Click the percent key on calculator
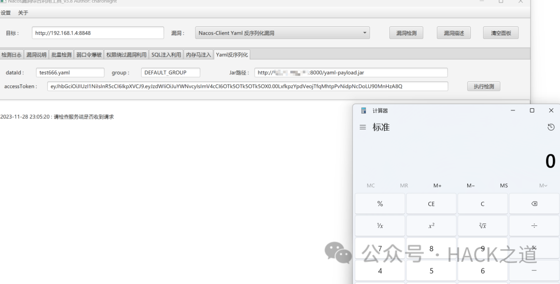The width and height of the screenshot is (560, 284). point(380,204)
